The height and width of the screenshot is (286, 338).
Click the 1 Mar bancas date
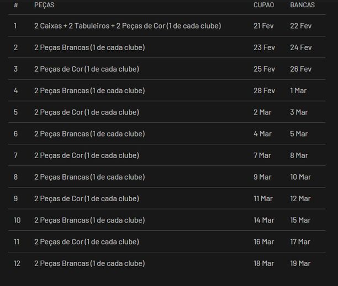(298, 90)
